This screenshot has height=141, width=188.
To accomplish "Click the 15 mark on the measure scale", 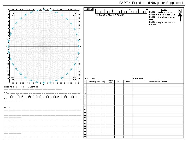I will click(121, 9).
